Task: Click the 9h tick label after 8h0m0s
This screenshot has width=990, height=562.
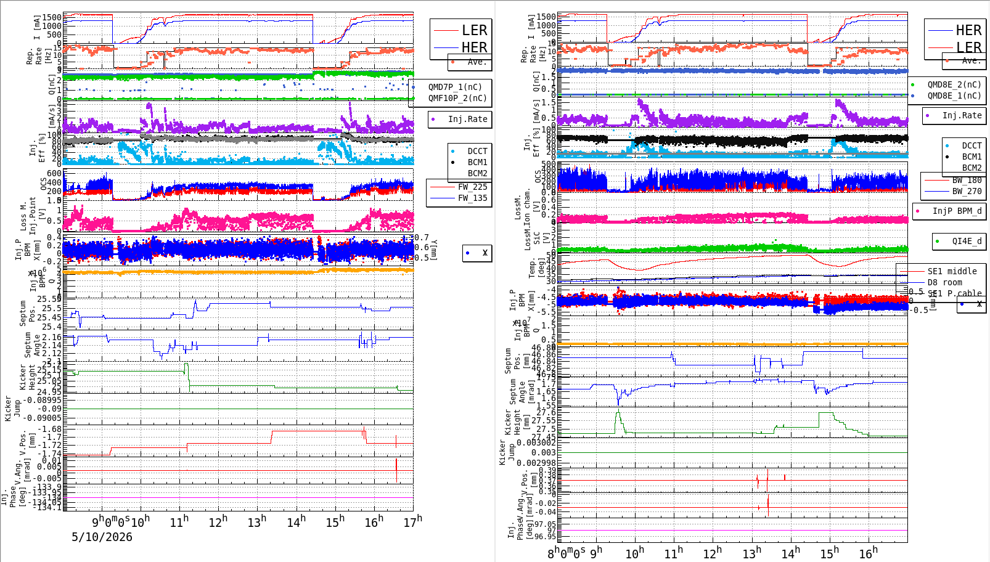Action: point(596,552)
